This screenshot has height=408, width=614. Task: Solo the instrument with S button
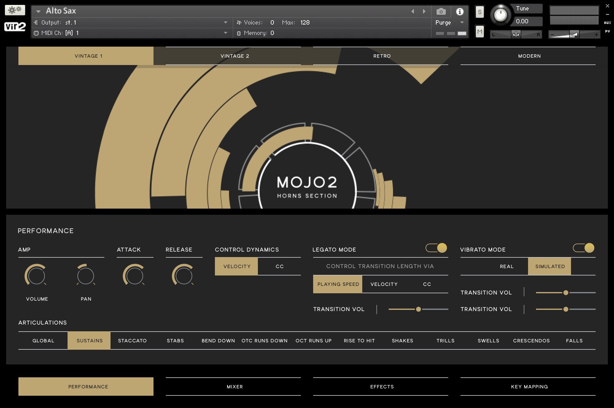point(480,12)
